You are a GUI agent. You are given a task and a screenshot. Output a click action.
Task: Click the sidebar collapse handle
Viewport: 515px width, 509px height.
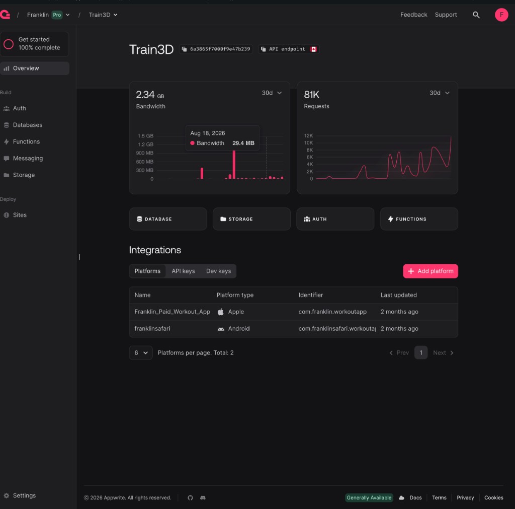[x=79, y=257]
